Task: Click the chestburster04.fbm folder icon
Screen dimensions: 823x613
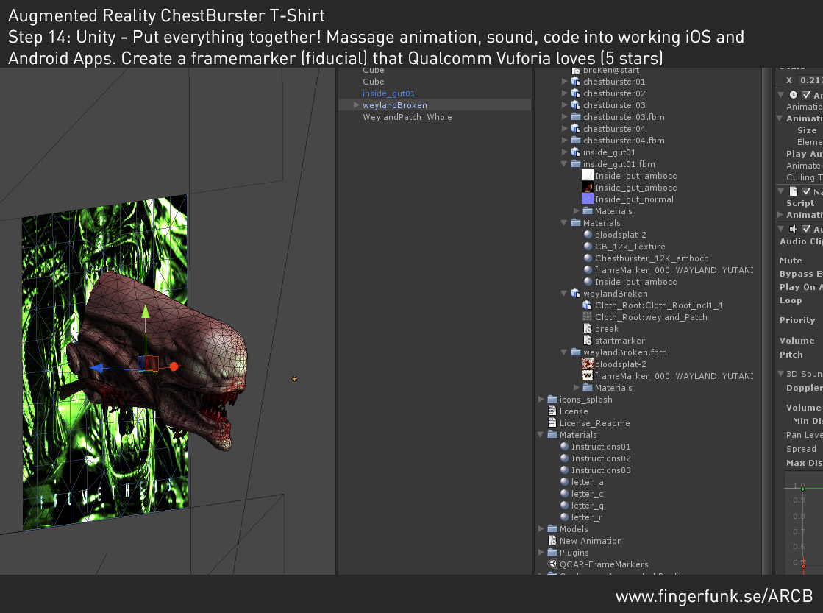Action: click(575, 141)
